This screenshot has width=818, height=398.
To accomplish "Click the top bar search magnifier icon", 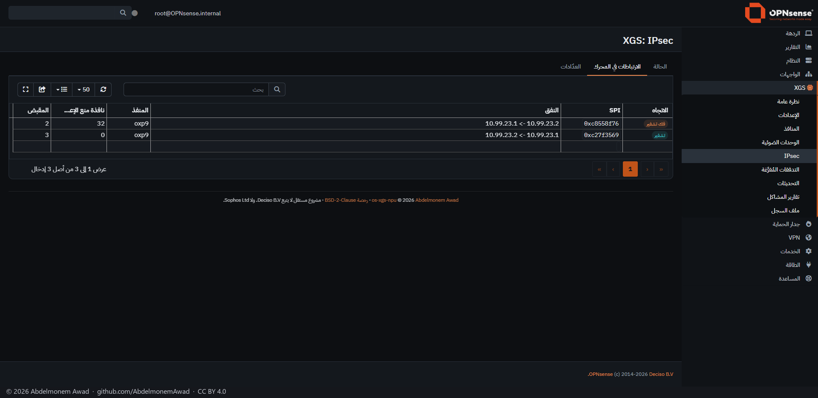I will tap(123, 13).
